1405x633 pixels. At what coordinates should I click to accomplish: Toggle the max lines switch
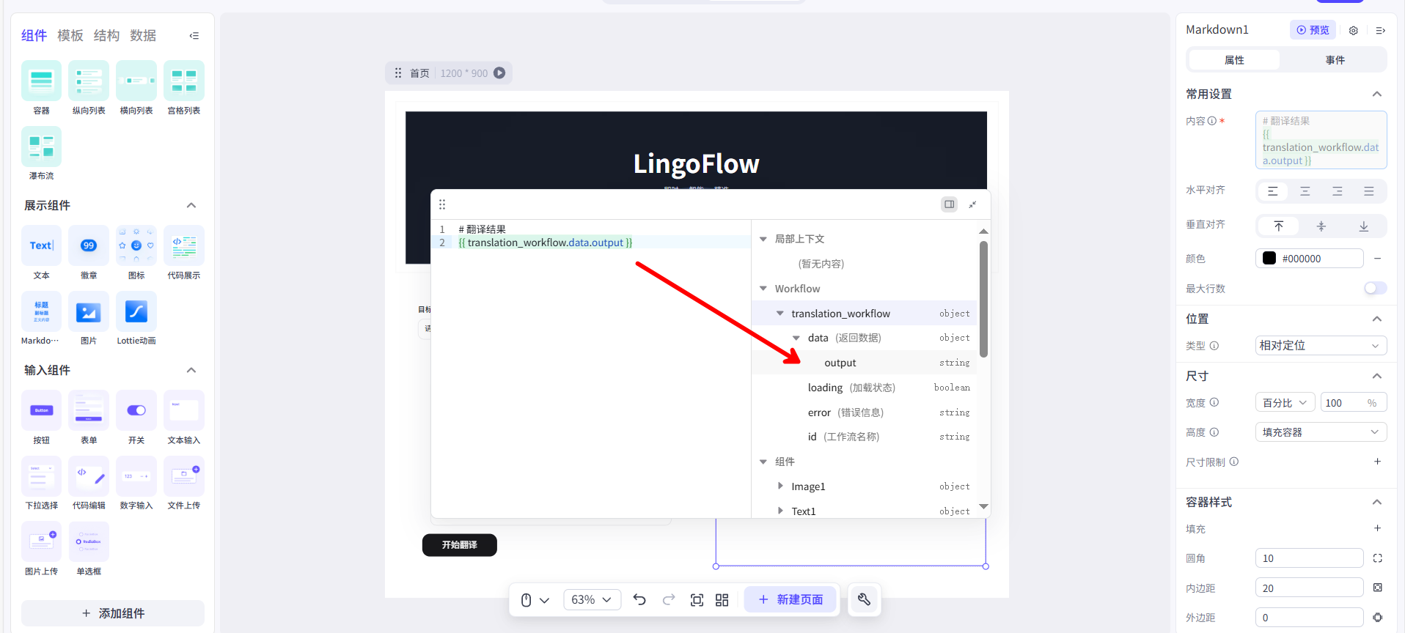pos(1374,289)
